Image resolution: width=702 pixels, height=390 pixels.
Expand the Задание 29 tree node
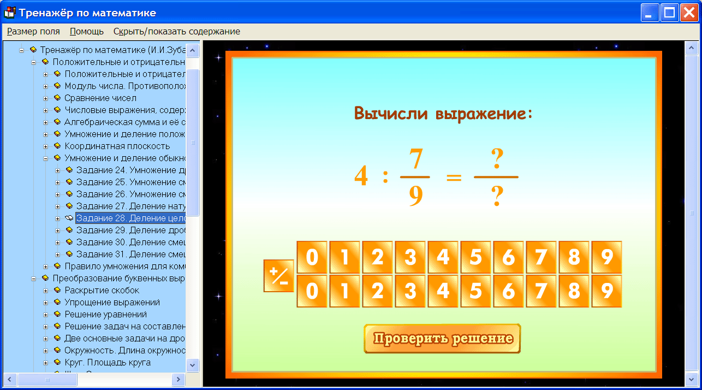pos(58,230)
